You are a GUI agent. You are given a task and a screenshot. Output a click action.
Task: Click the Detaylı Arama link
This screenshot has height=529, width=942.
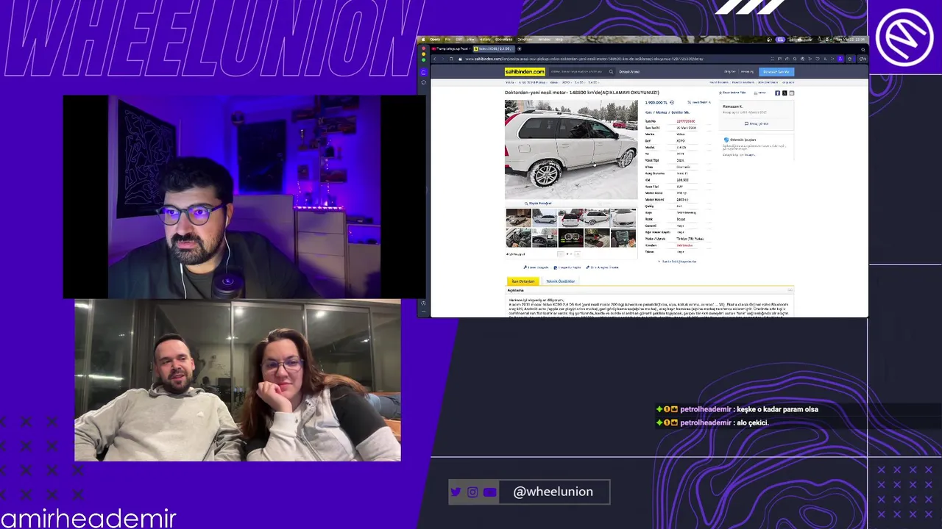pos(629,72)
